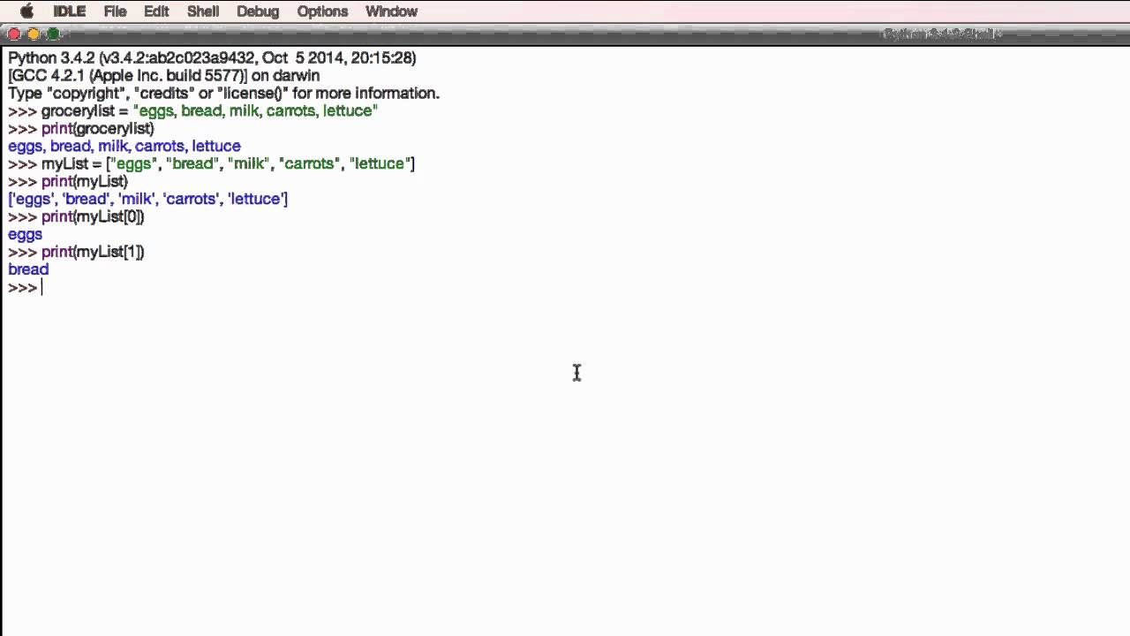This screenshot has height=636, width=1130.
Task: Open the Window menu
Action: coord(391,11)
